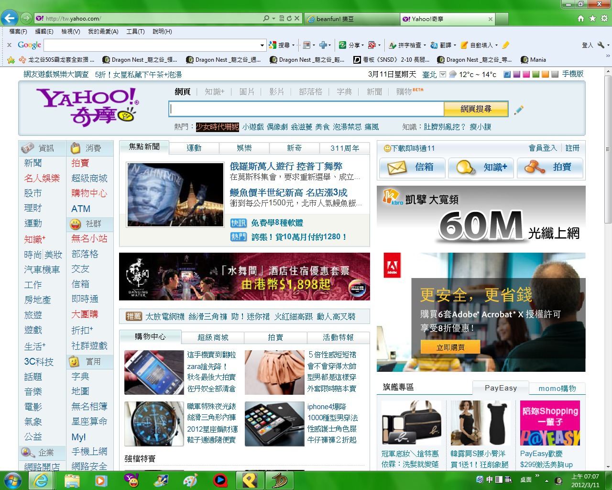Show hidden system tray icons arrow
Viewport: 612px width, 490px height.
point(546,480)
